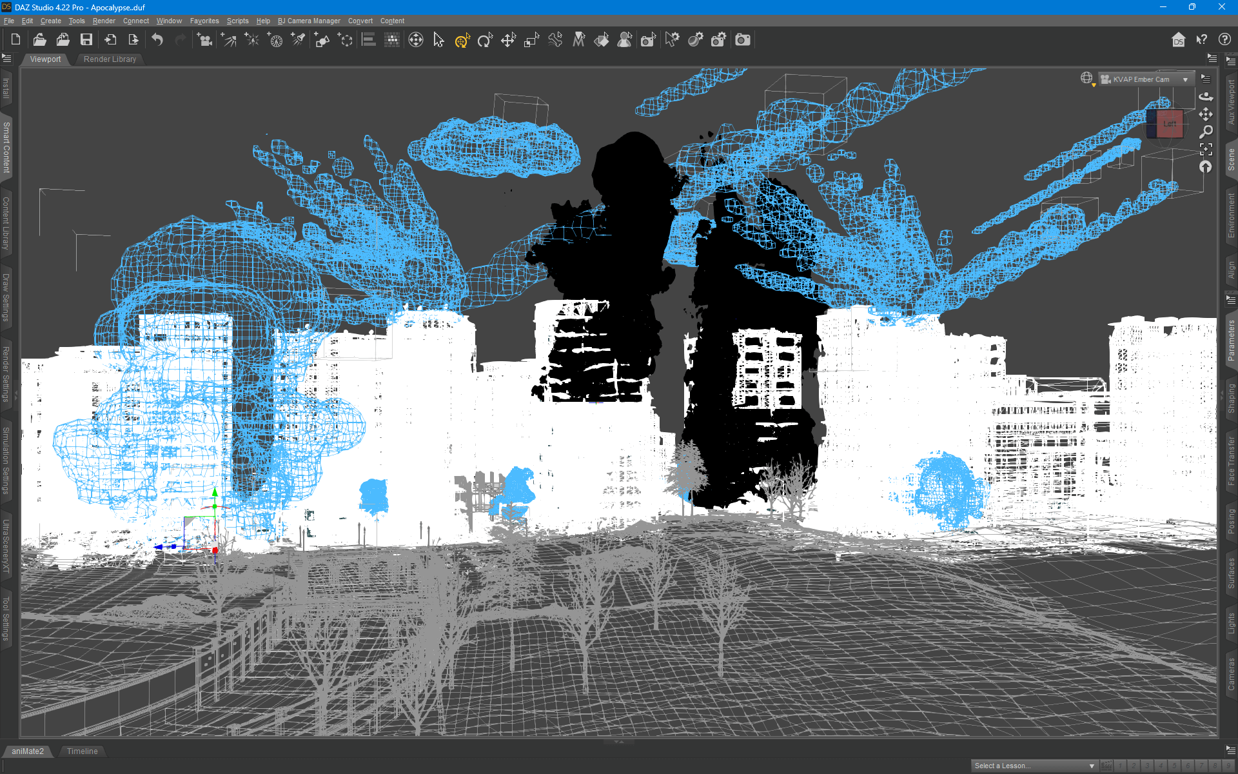
Task: Create a new distant light
Action: pos(228,40)
